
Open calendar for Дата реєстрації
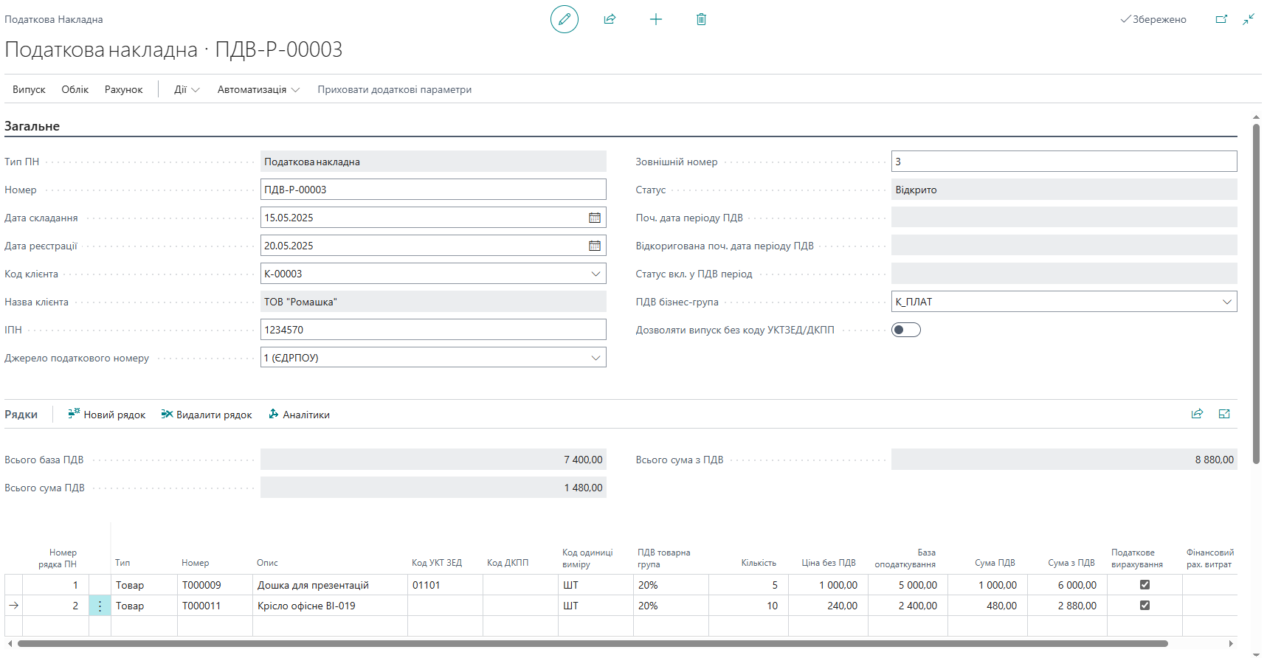tap(594, 246)
